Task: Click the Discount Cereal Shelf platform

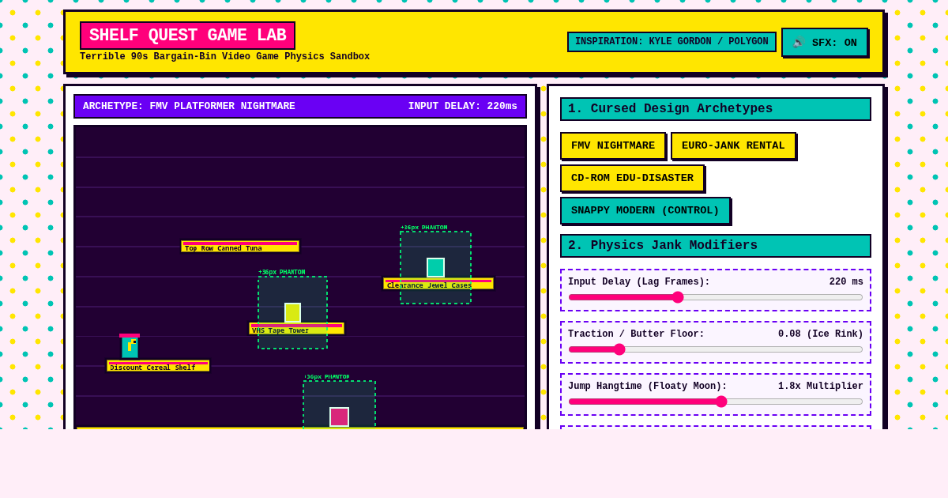Action: [x=158, y=365]
